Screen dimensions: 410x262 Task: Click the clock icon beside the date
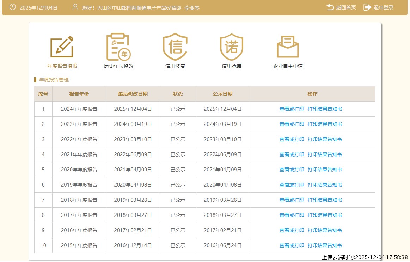[x=13, y=7]
